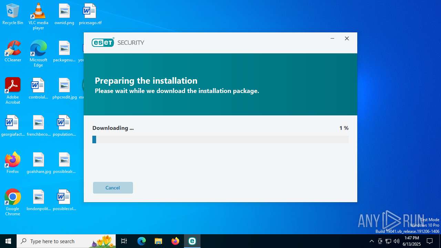
Task: Click the taskbar search box
Action: (66, 241)
